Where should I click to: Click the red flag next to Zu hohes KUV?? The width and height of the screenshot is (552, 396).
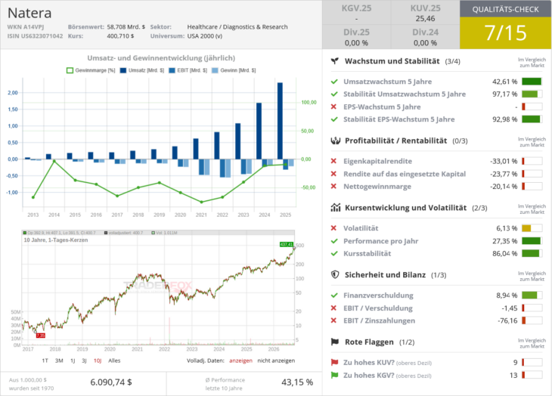coord(334,362)
